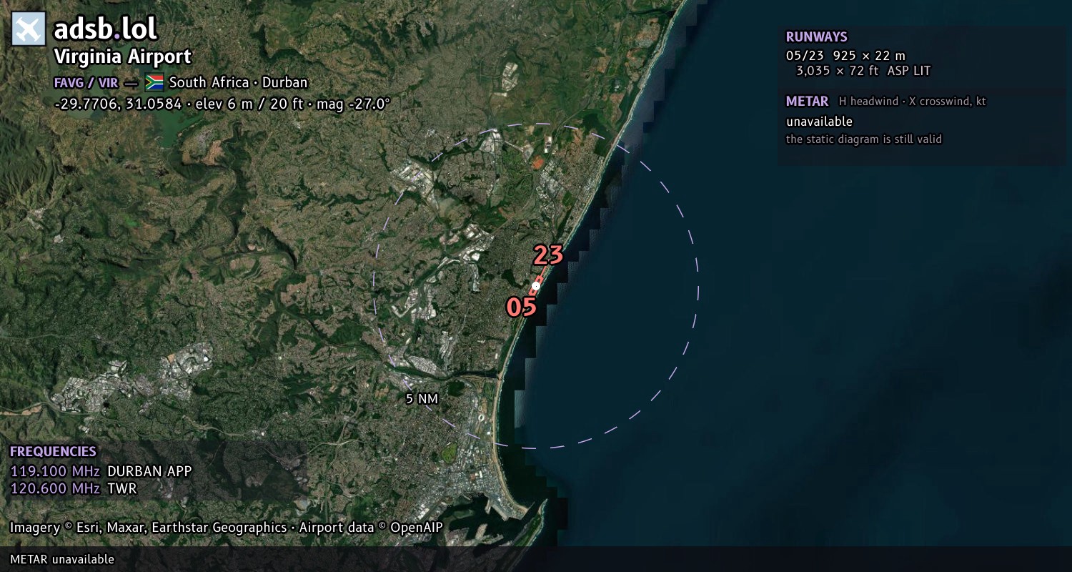Click the 05/23 925 × 22 m runway entry
Viewport: 1072px width, 572px height.
(845, 55)
